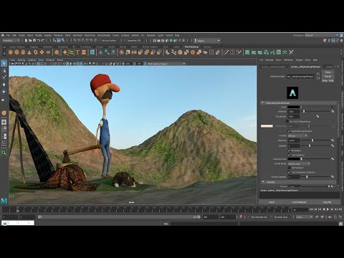The width and height of the screenshot is (344, 258).
Task: Click the green planar UV map shelf icon
Action: pyautogui.click(x=247, y=52)
